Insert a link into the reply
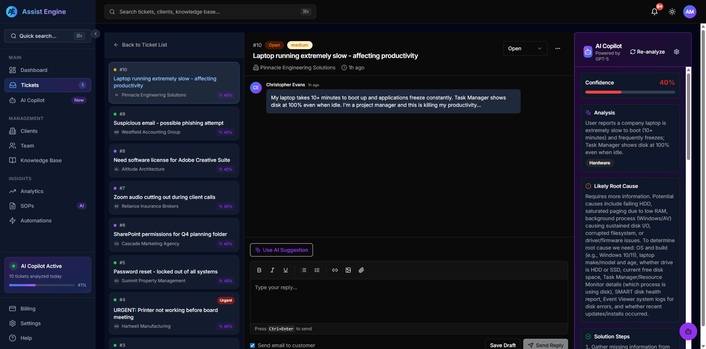706x349 pixels. click(x=335, y=270)
